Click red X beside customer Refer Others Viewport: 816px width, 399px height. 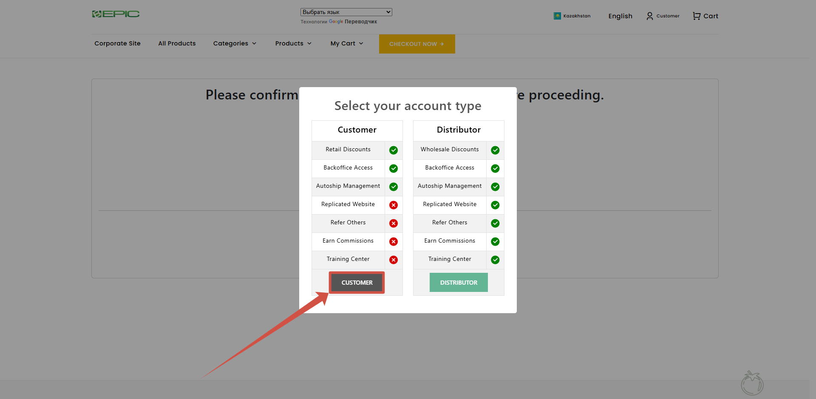394,223
